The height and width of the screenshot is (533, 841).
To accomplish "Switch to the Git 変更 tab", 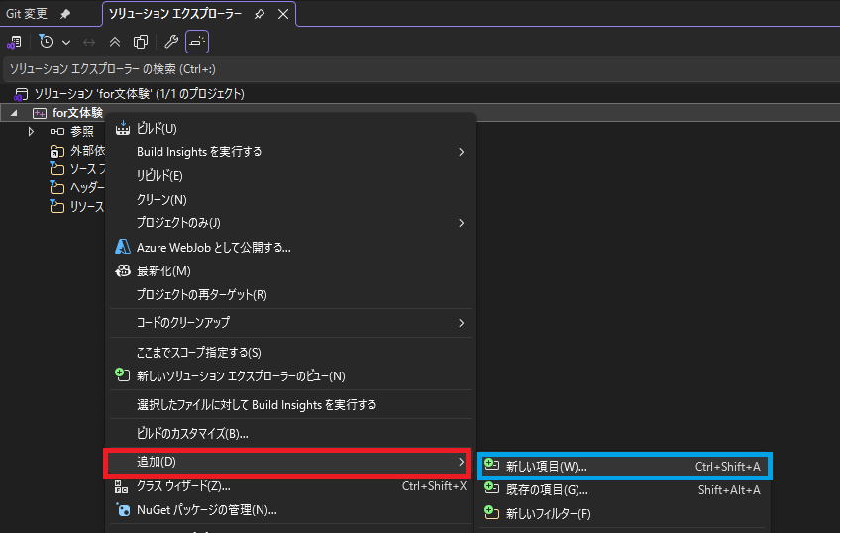I will coord(27,14).
